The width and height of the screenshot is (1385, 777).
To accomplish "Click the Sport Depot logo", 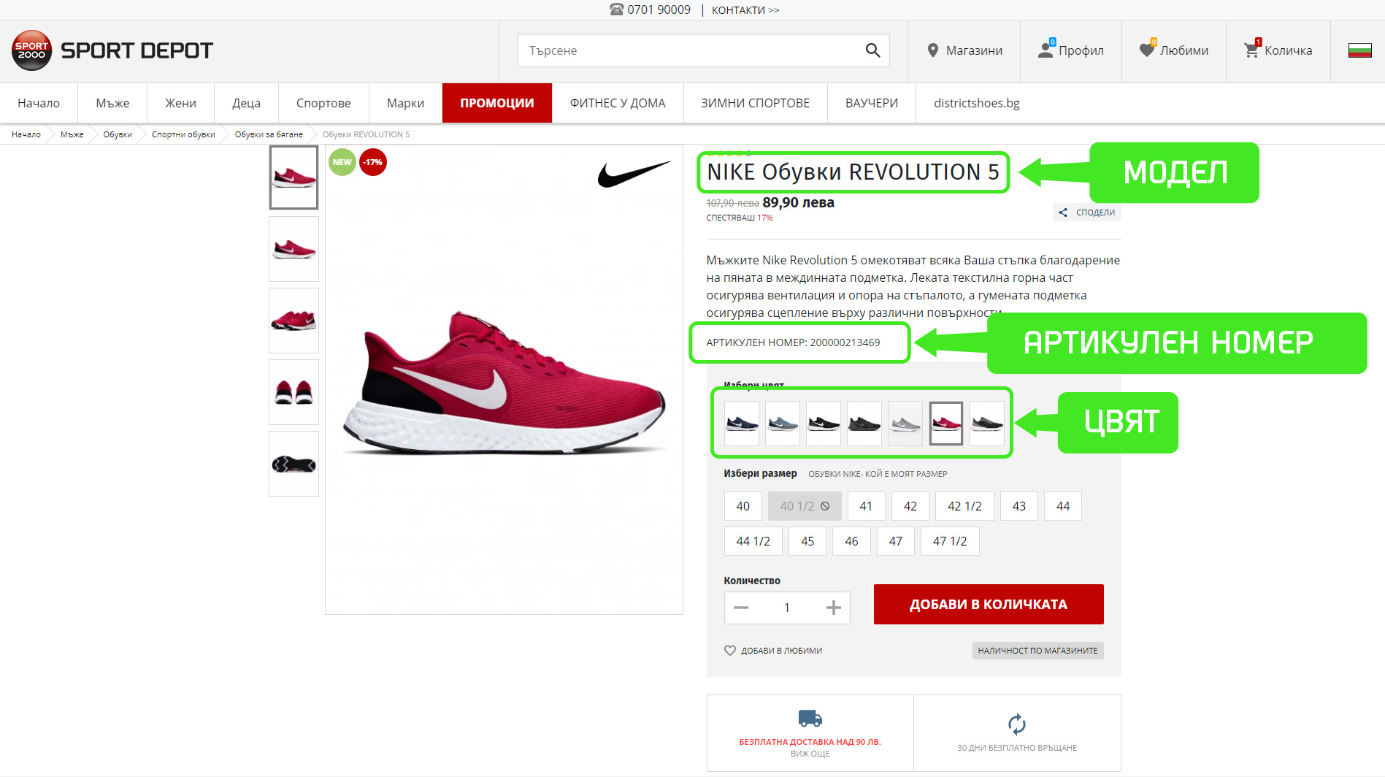I will point(112,50).
